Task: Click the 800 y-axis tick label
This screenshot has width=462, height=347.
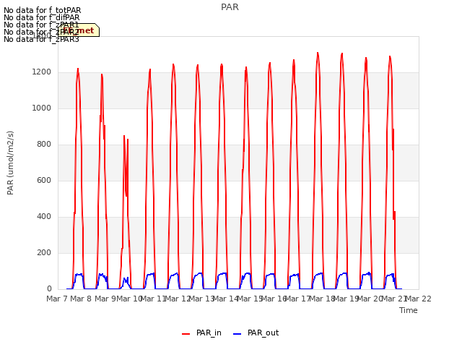Action: click(44, 145)
